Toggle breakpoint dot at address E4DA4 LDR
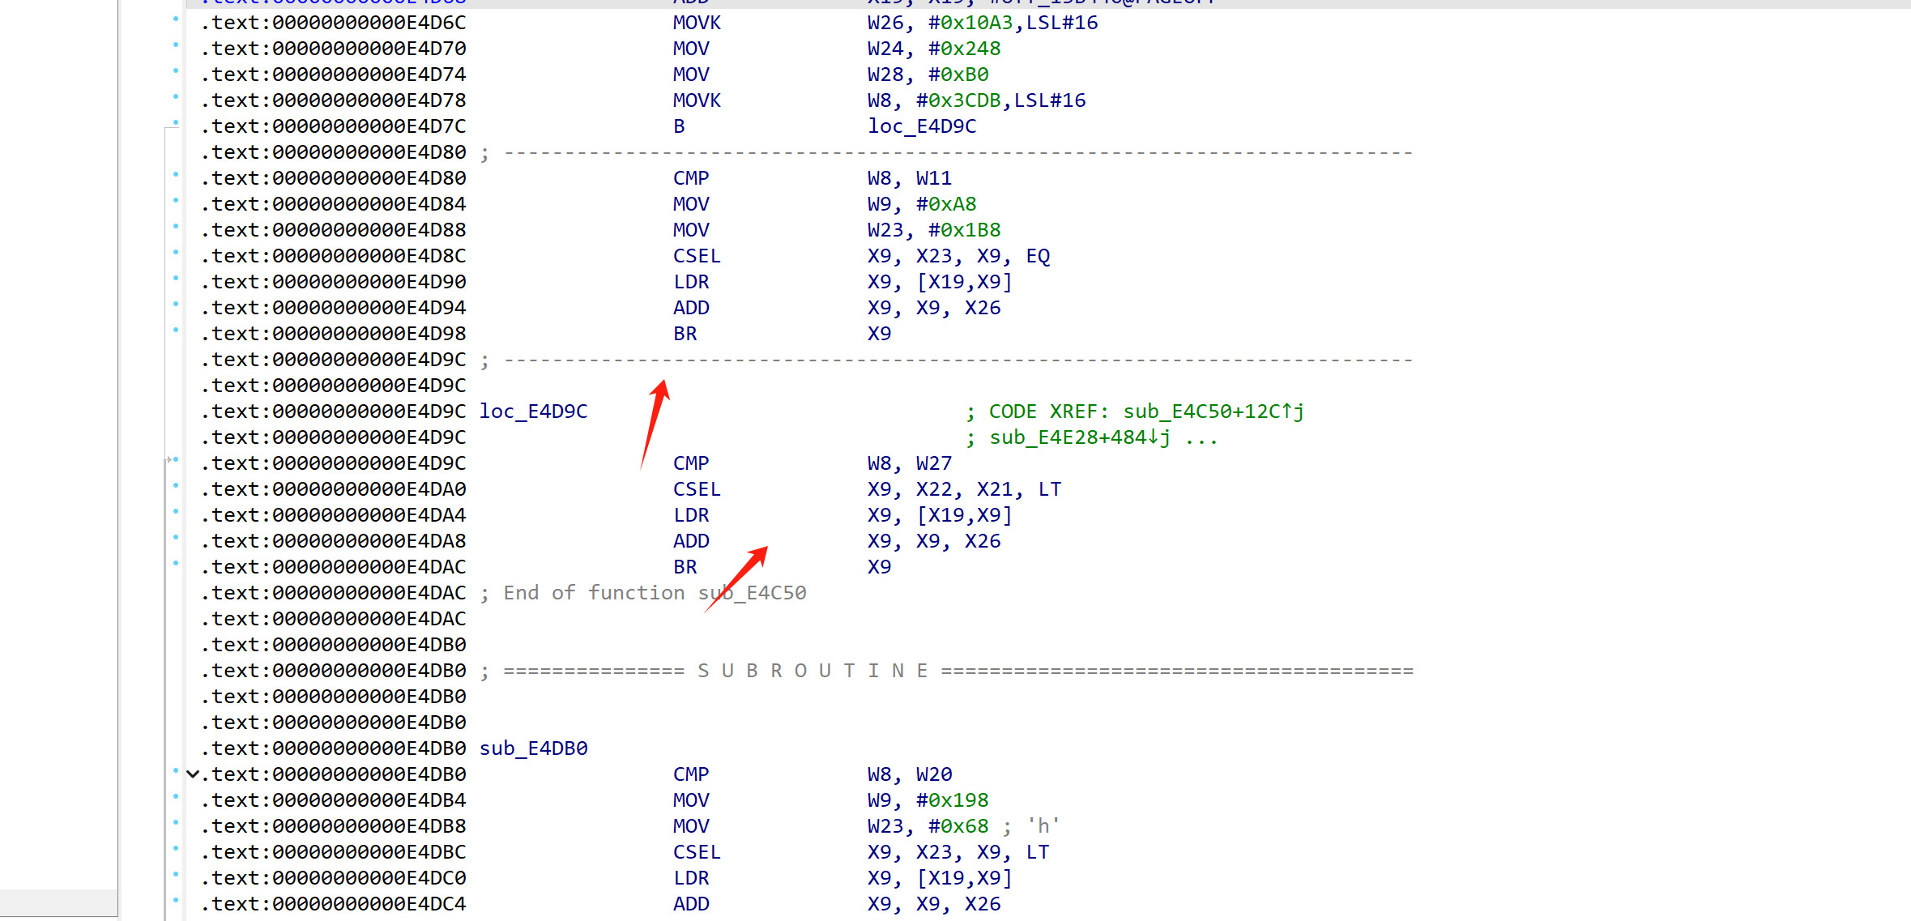1911x921 pixels. coord(176,511)
